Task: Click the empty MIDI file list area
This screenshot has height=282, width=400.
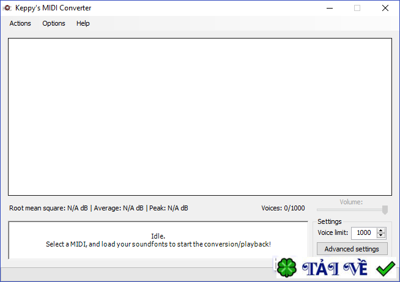Action: coord(200,117)
